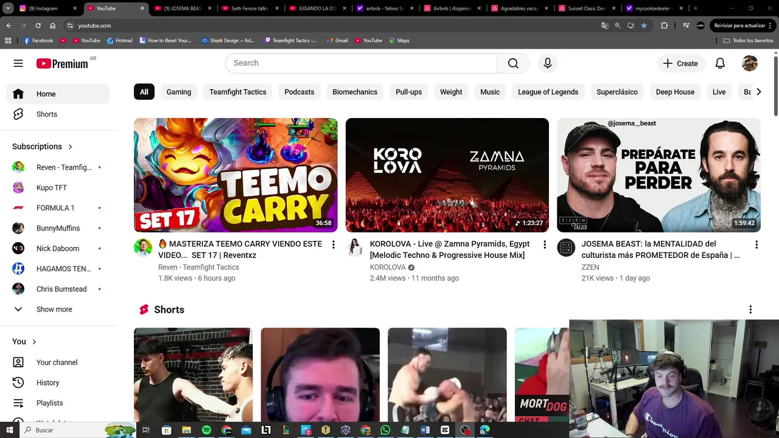The width and height of the screenshot is (779, 438).
Task: Show more filter chips using right arrow
Action: pyautogui.click(x=758, y=92)
